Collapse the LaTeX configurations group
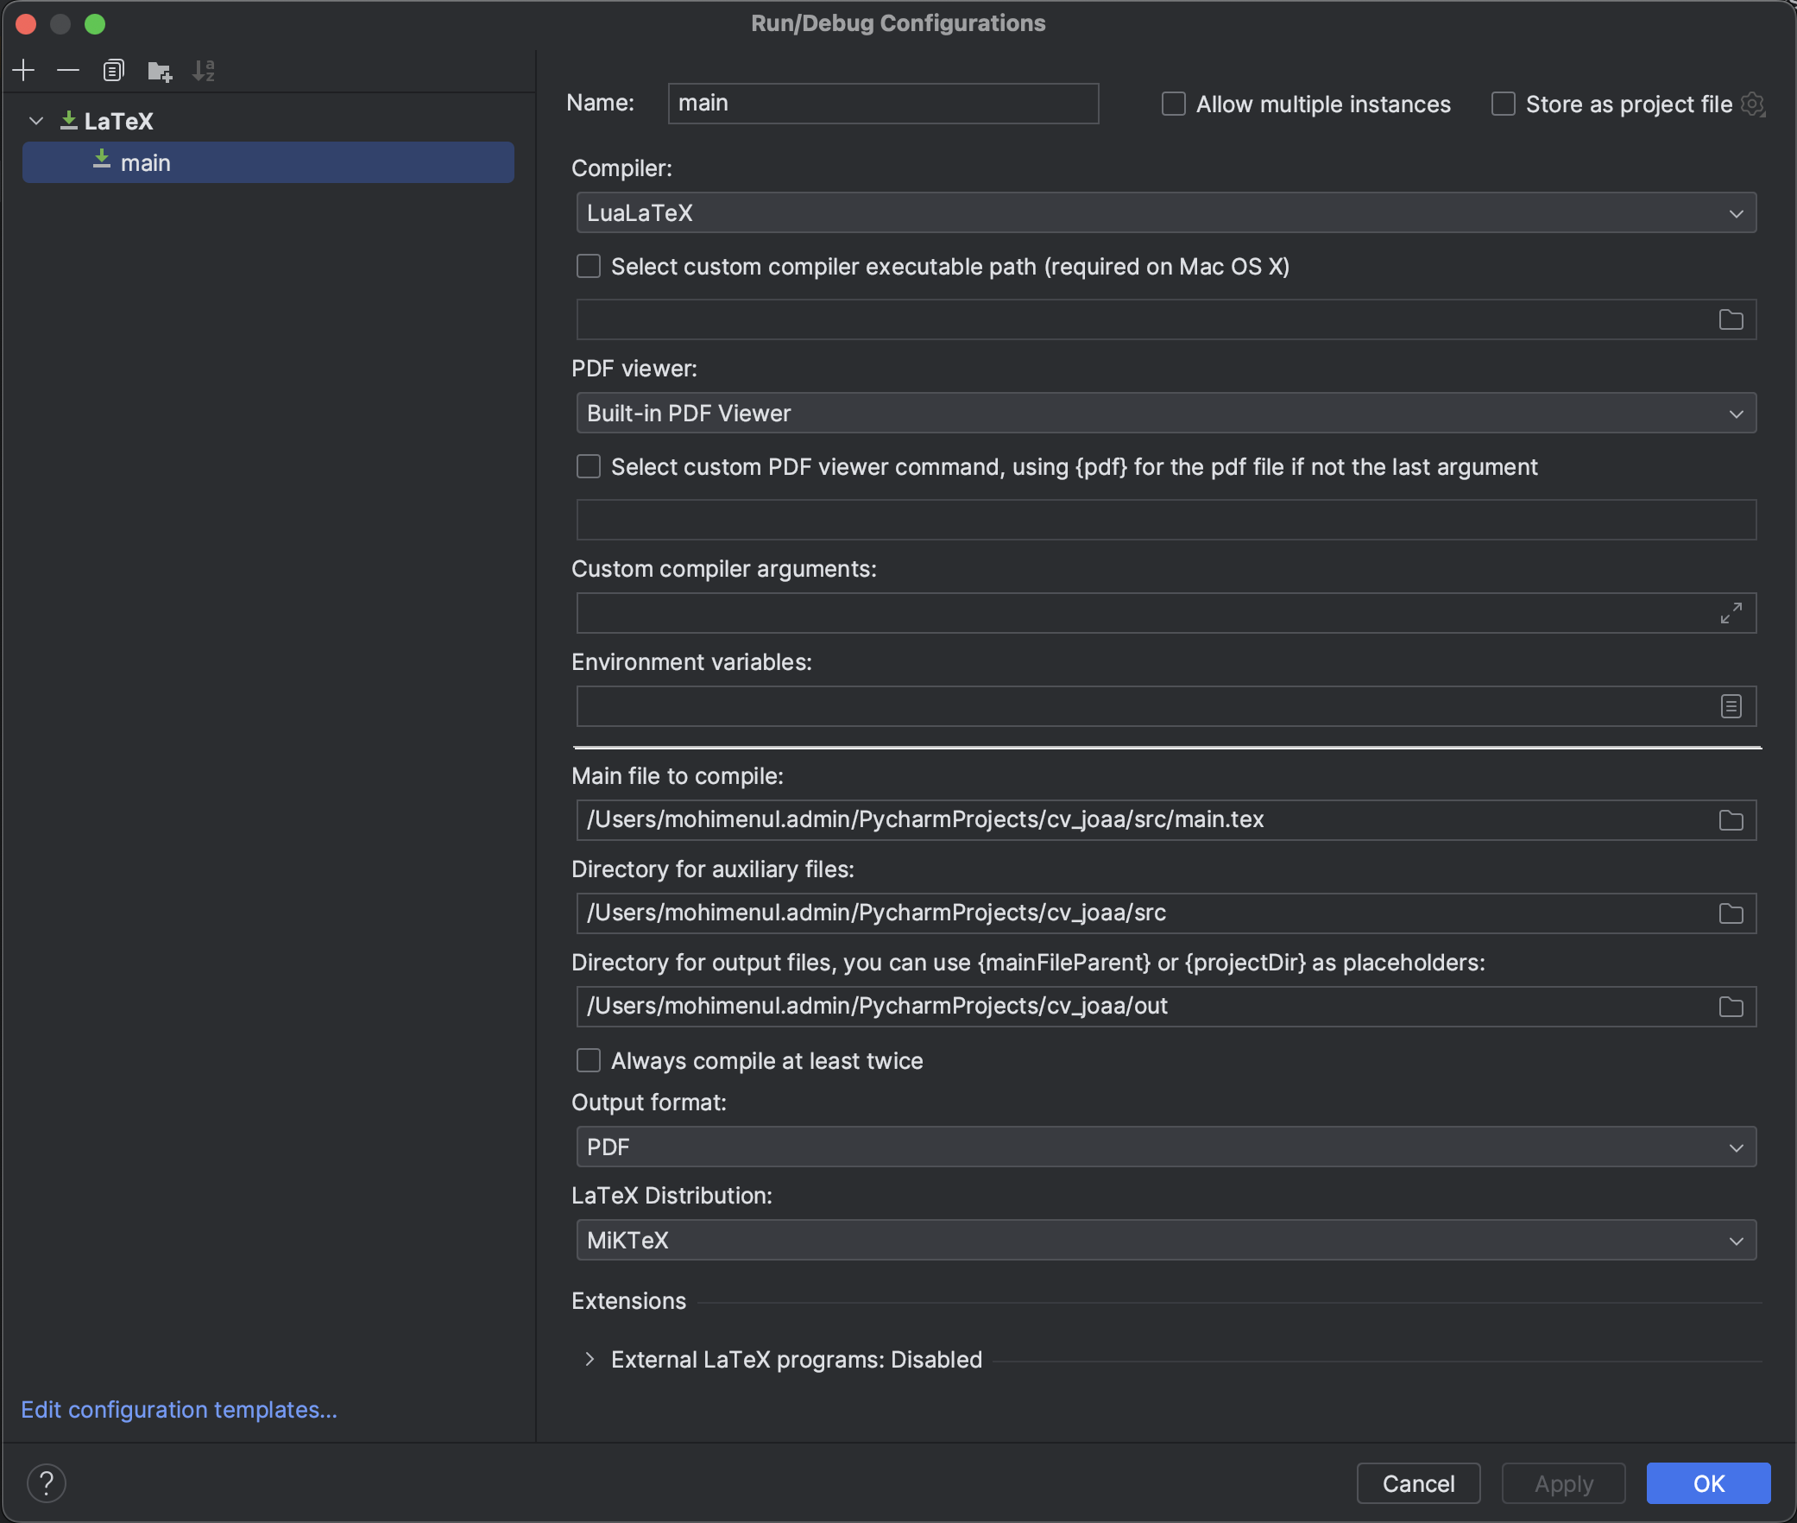 (36, 121)
